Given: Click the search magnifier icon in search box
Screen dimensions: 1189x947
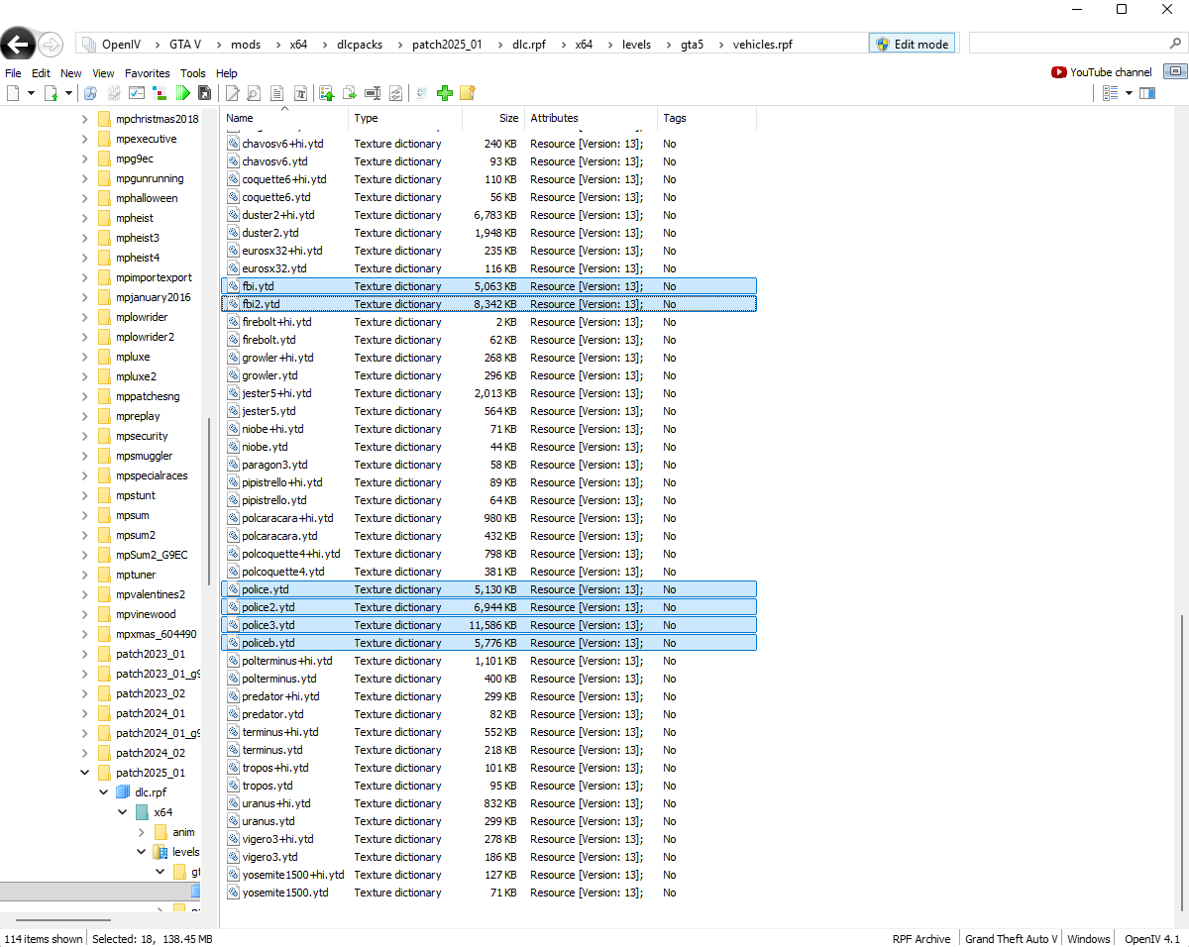Looking at the screenshot, I should coord(1175,44).
